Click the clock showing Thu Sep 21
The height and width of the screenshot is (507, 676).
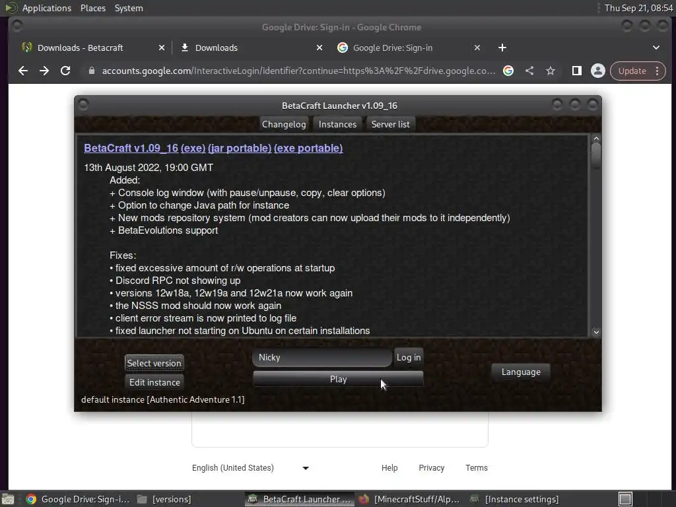pos(638,8)
